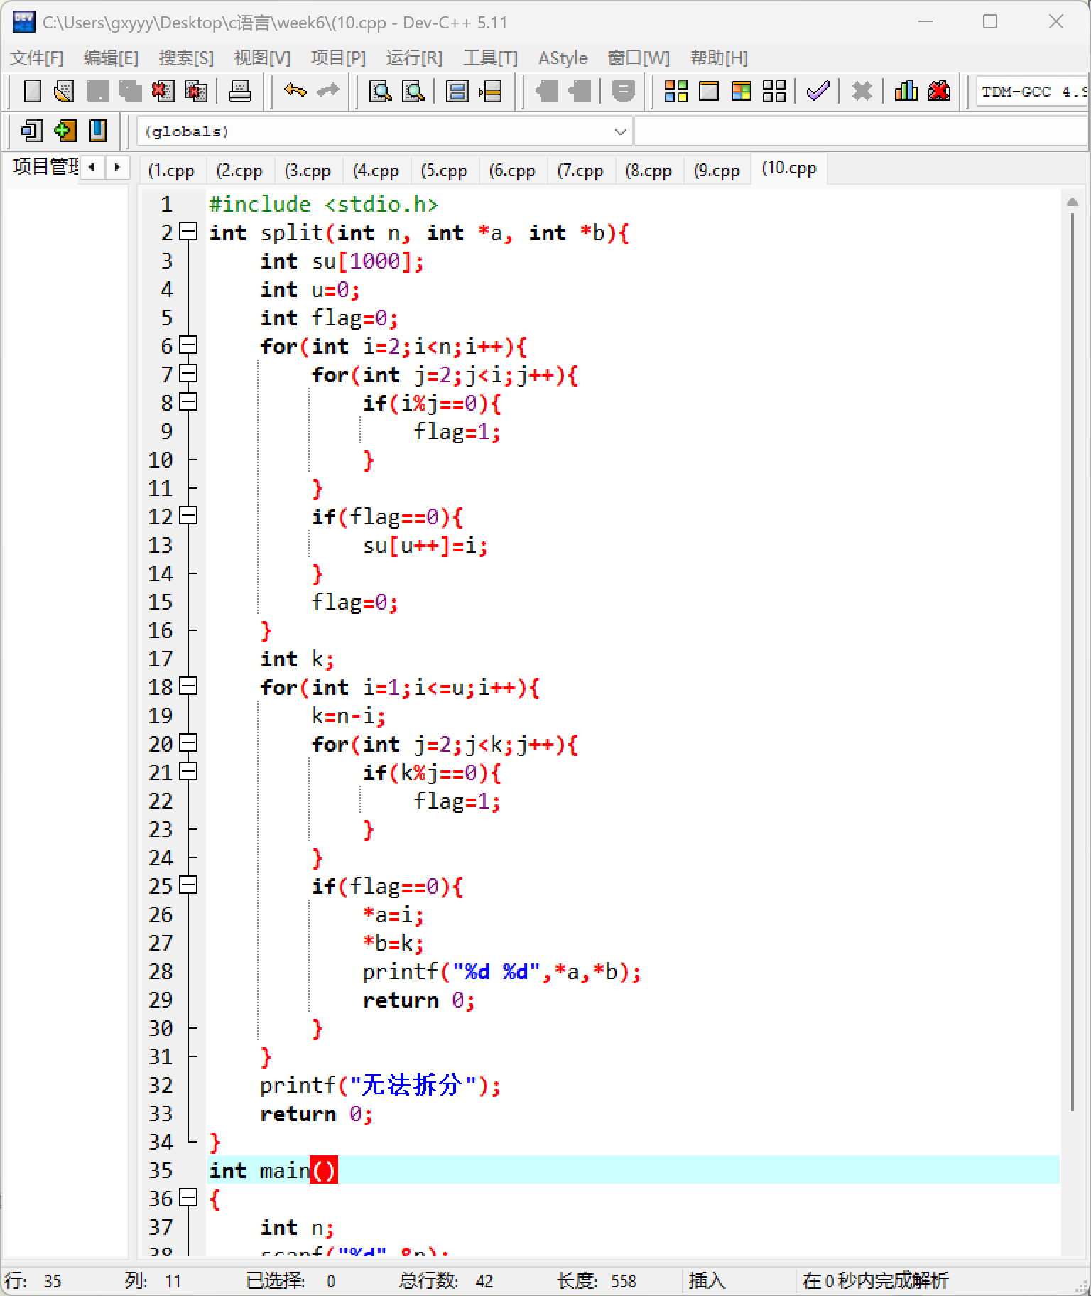Click the Compile and Run icon

tap(742, 91)
